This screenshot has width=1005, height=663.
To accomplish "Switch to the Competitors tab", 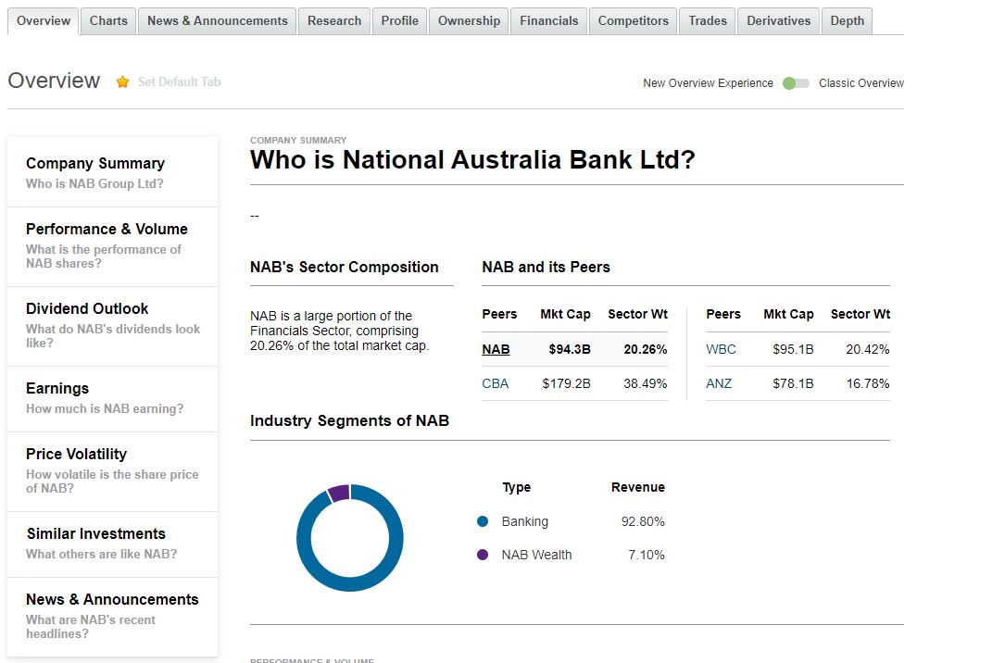I will click(x=634, y=21).
